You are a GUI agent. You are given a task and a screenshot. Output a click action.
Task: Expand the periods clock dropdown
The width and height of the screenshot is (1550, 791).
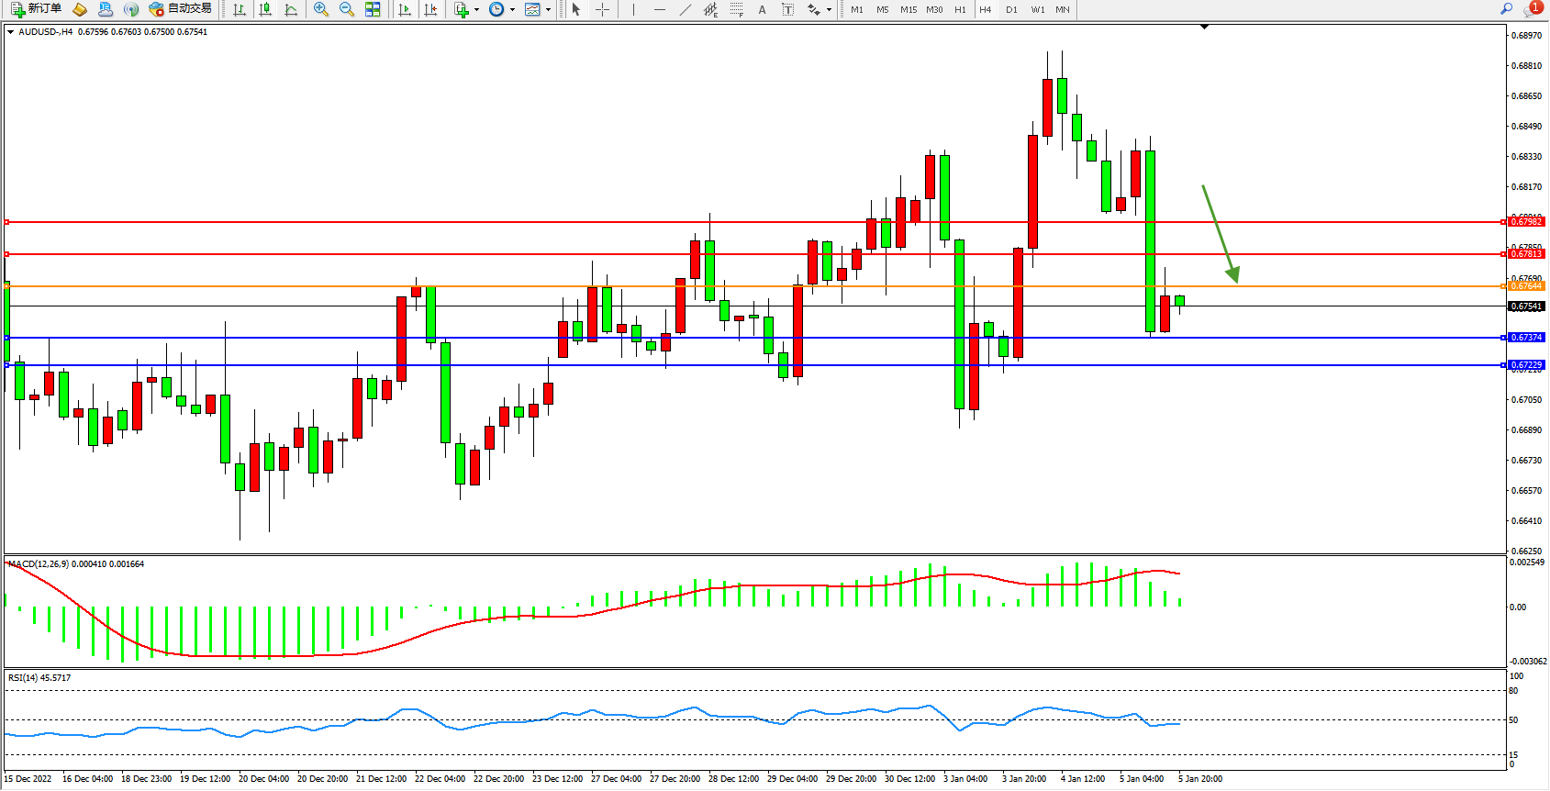[x=512, y=10]
